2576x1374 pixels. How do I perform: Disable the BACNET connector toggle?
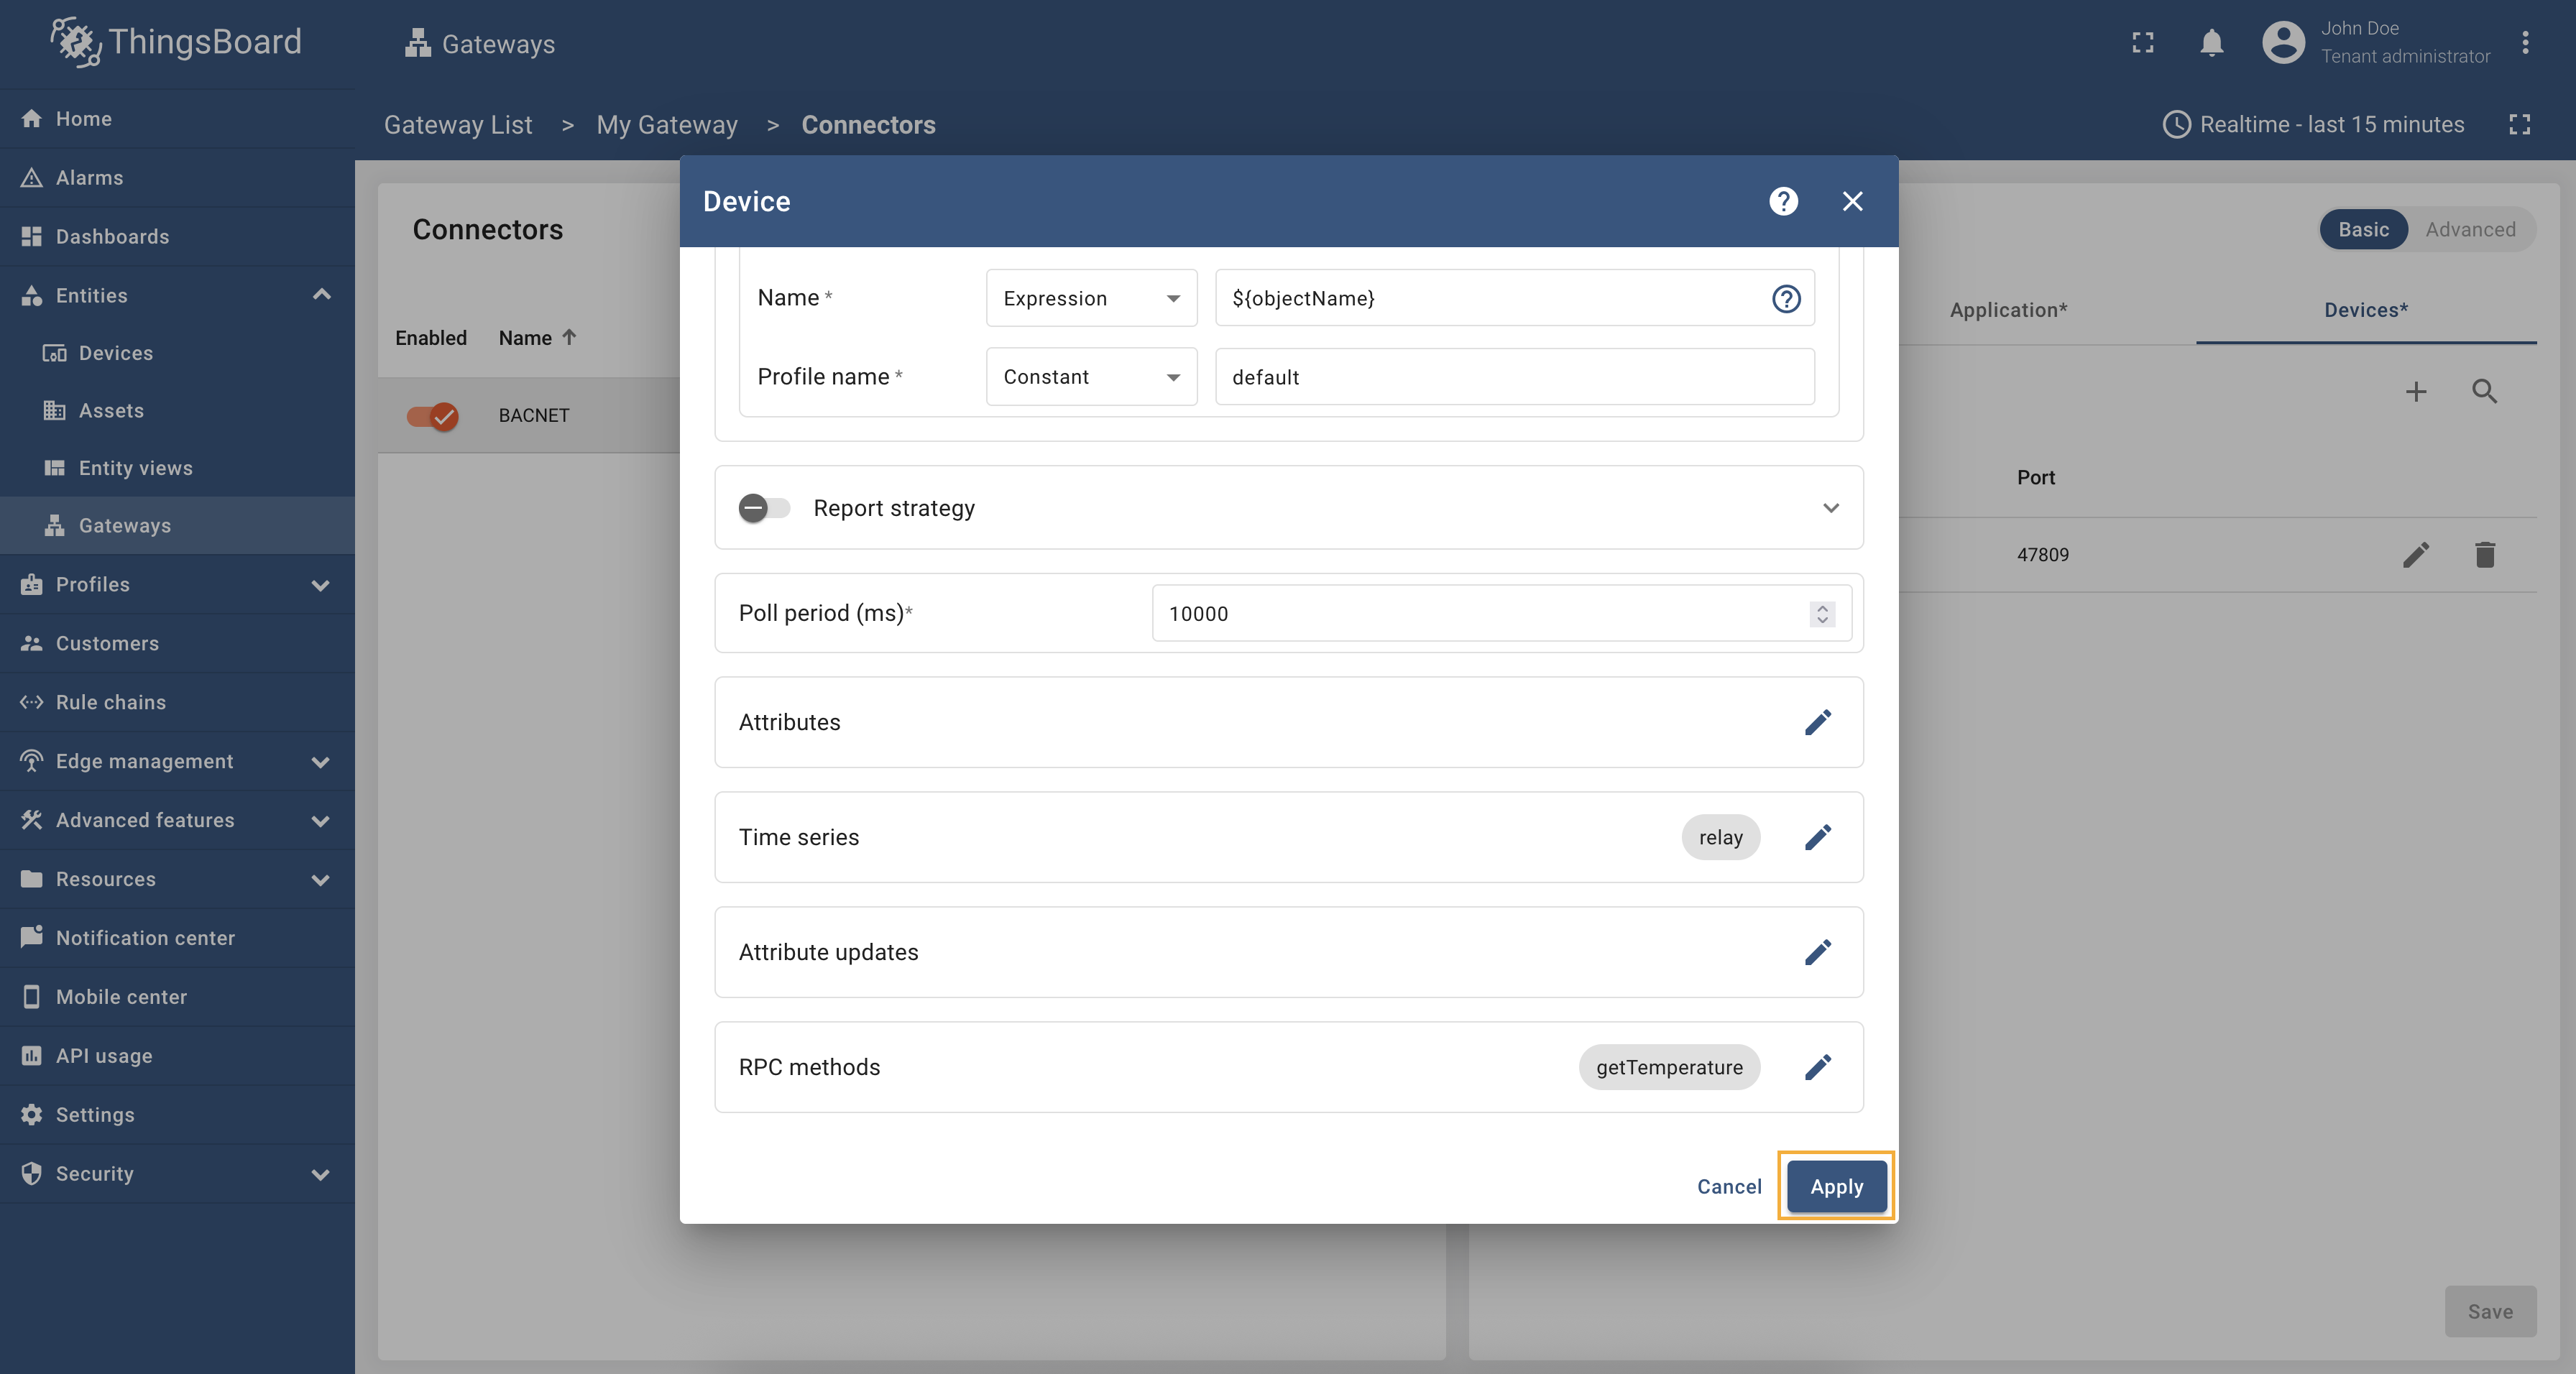point(433,415)
